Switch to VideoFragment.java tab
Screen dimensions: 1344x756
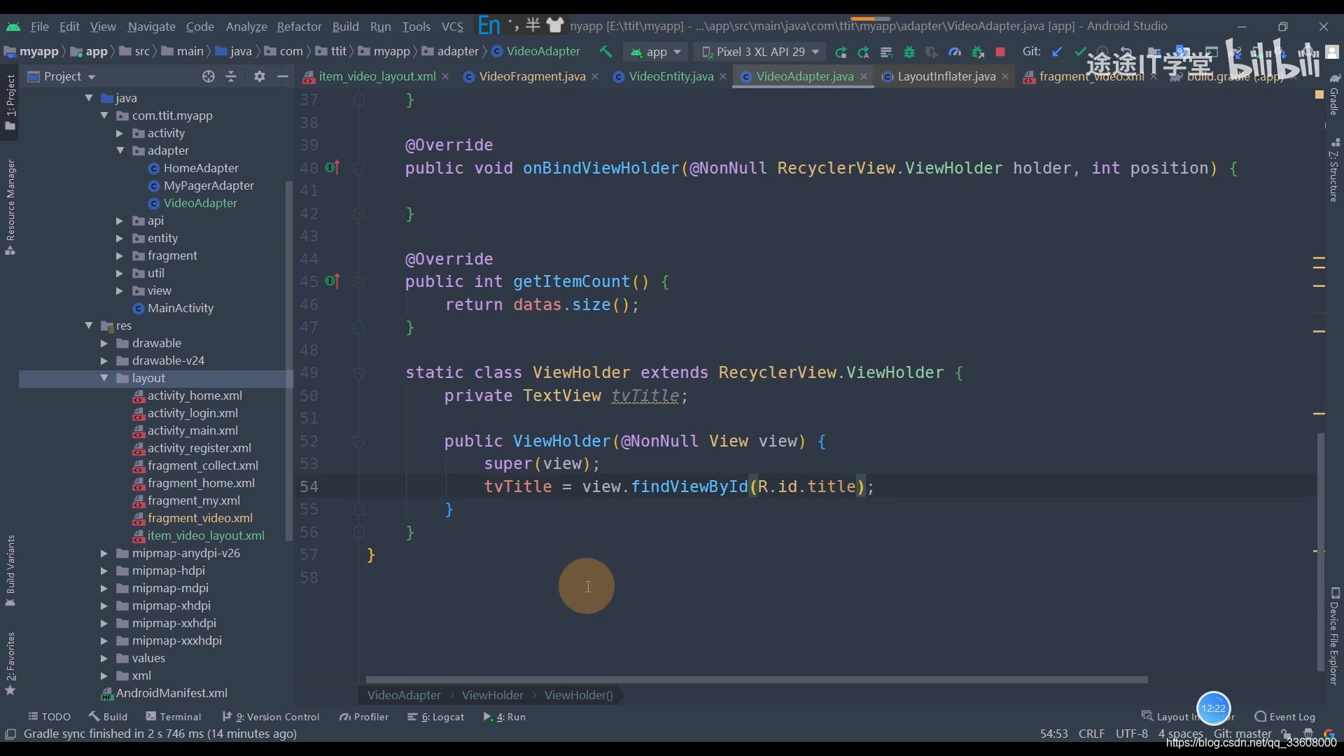pyautogui.click(x=532, y=76)
